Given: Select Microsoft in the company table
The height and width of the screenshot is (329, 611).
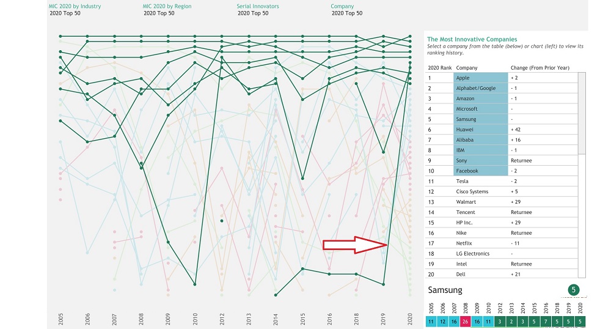Looking at the screenshot, I should (480, 109).
